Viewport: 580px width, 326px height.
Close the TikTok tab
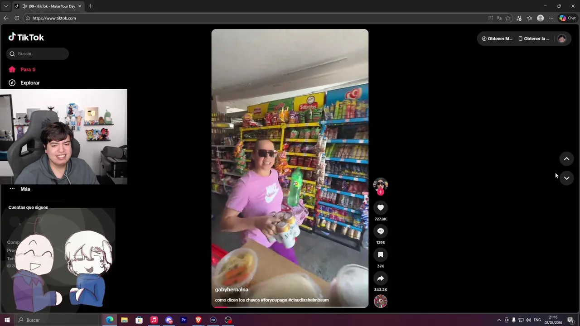pyautogui.click(x=80, y=6)
